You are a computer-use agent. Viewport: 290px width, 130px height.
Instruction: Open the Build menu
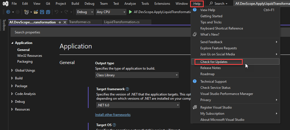(x=75, y=4)
